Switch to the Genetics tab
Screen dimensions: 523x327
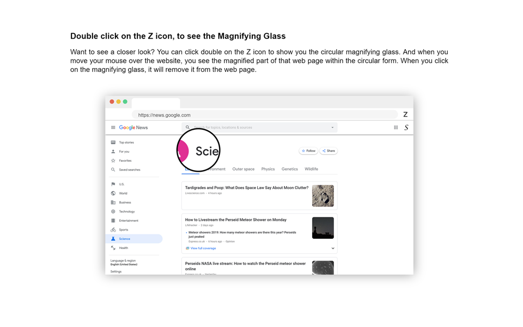[289, 169]
